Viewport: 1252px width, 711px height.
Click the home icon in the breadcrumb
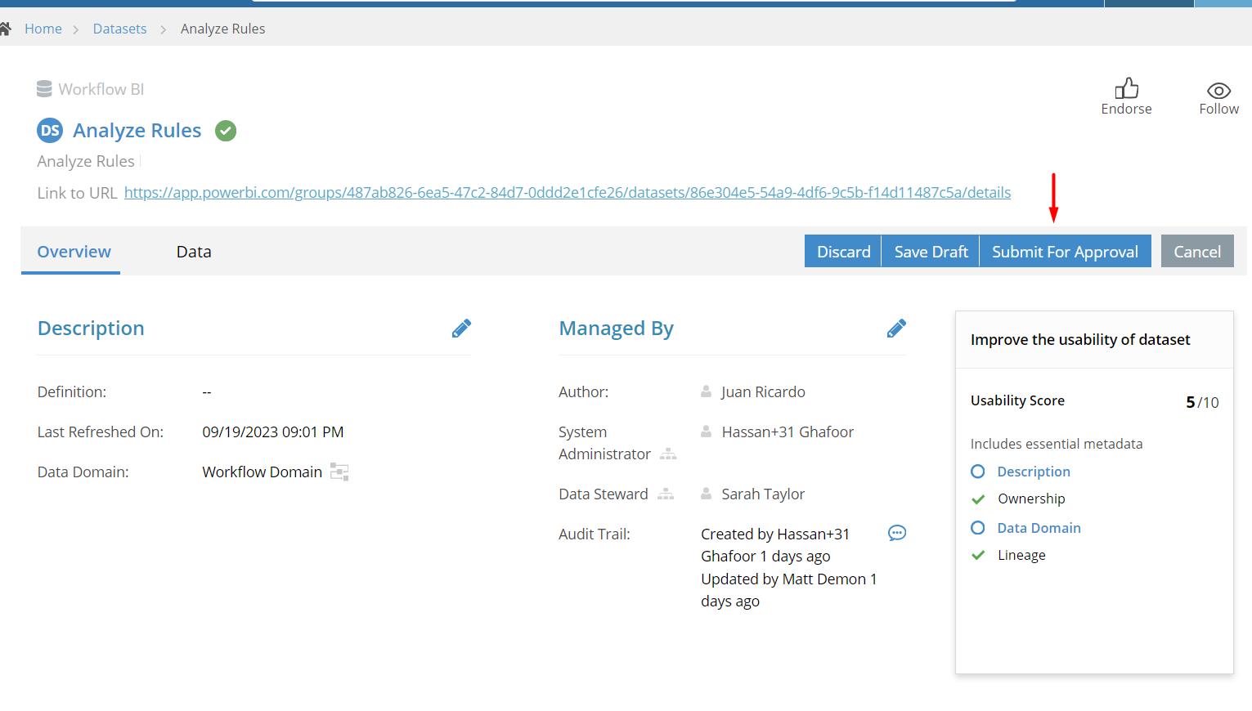point(6,28)
